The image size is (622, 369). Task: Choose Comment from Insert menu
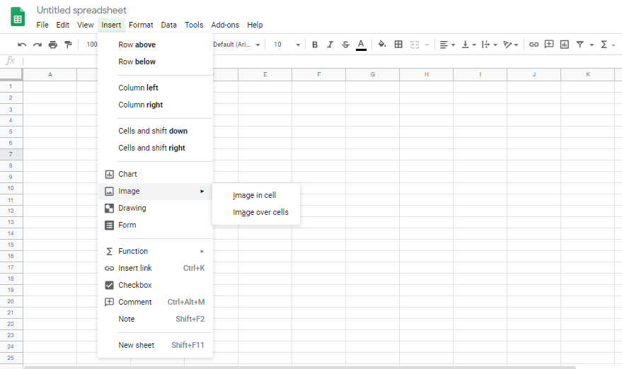(155, 302)
